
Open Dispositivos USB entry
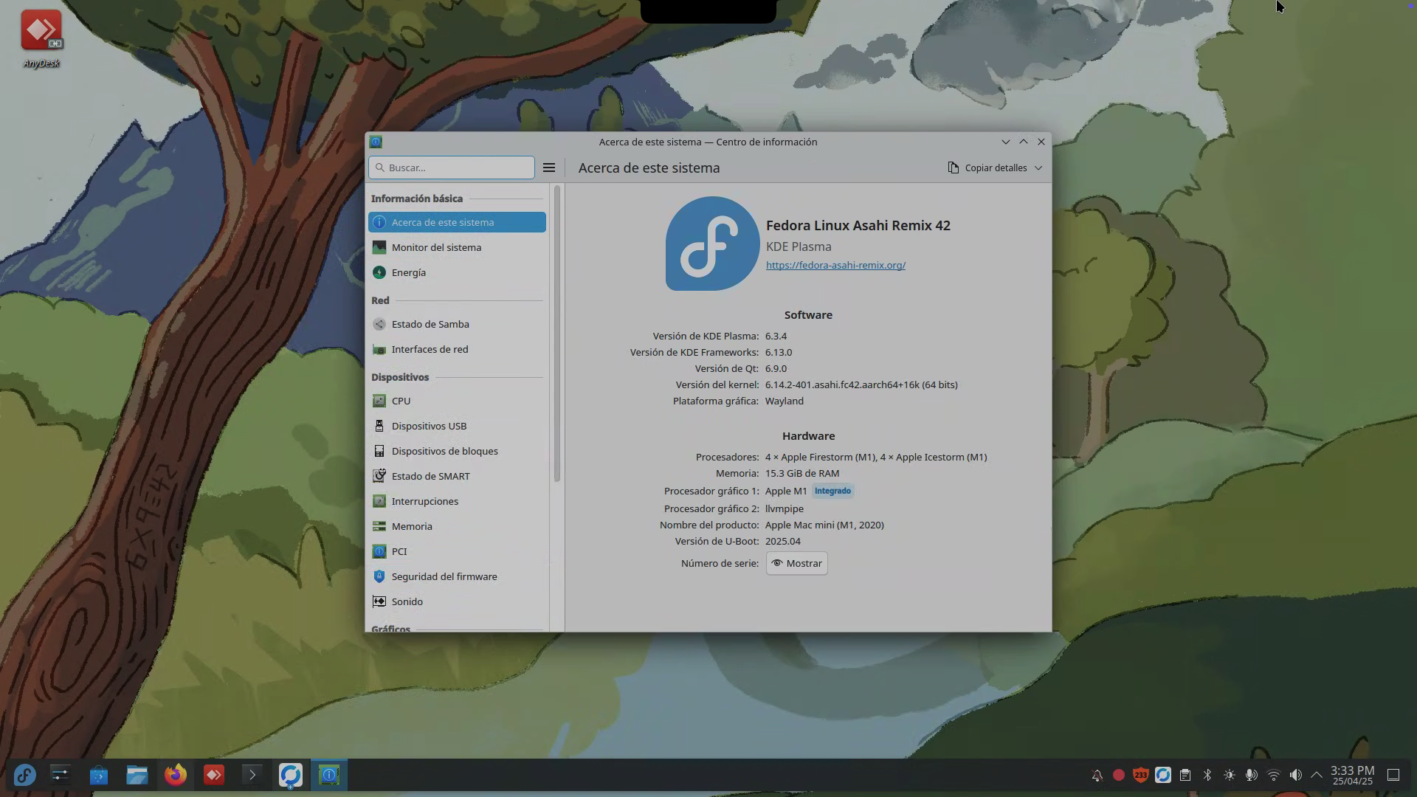tap(429, 426)
